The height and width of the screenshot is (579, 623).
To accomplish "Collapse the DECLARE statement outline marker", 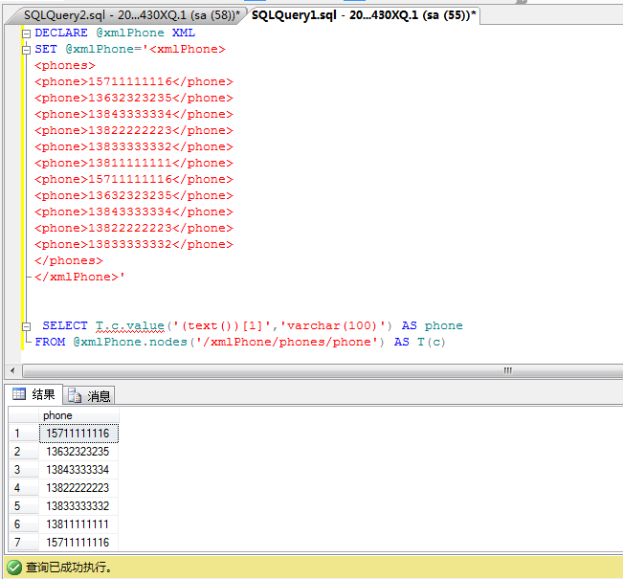I will click(x=26, y=33).
